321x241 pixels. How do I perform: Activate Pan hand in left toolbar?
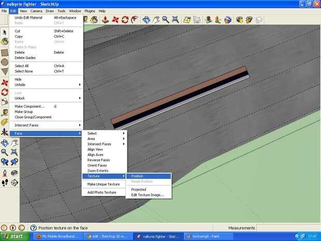tap(14, 143)
